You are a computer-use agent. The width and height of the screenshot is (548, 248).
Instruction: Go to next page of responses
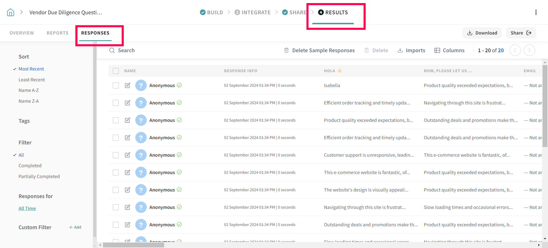coord(529,51)
